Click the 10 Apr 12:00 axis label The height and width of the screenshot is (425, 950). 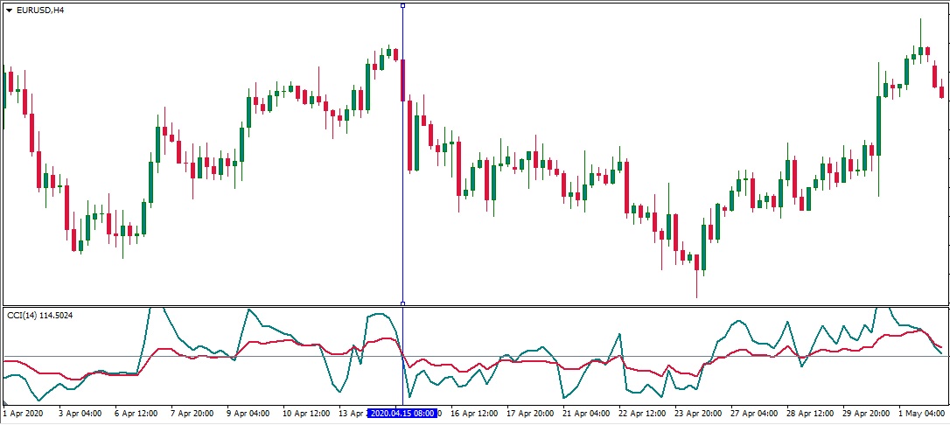point(305,414)
